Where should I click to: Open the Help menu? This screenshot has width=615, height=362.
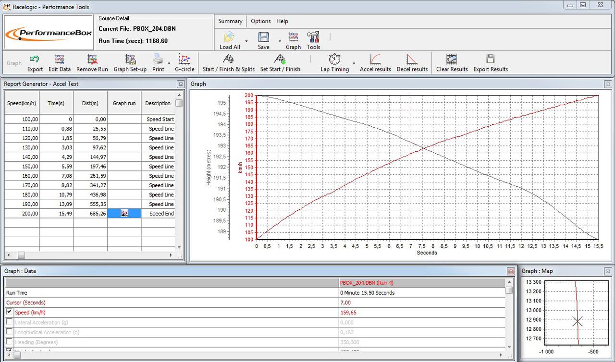(282, 21)
